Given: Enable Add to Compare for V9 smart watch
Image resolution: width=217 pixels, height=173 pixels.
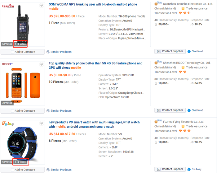Looking at the screenshot, I should tap(13, 170).
